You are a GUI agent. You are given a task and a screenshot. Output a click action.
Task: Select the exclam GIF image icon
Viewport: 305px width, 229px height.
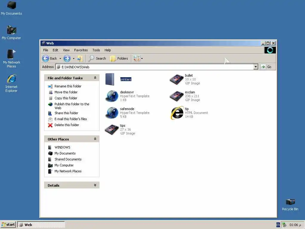pos(176,96)
